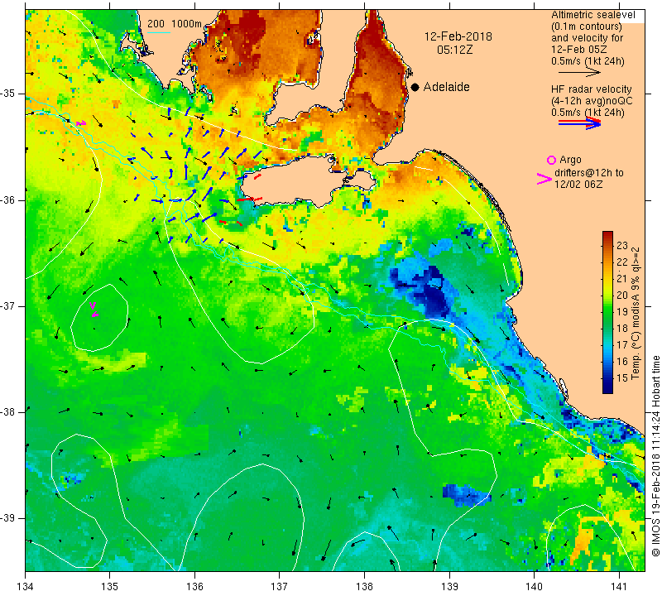Click the 19 value on temperature scale
Image resolution: width=662 pixels, height=596 pixels.
click(x=622, y=312)
